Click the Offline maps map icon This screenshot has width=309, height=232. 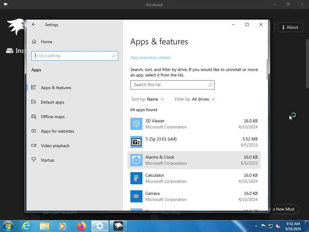[x=34, y=116]
